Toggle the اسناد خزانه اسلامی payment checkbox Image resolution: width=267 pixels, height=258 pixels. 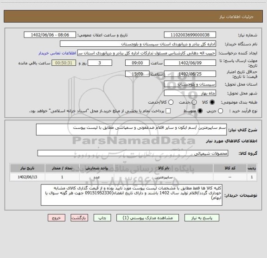[x=168, y=111]
